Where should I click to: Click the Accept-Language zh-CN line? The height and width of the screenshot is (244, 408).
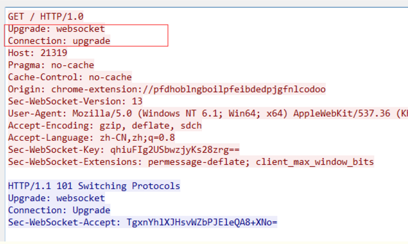click(91, 138)
